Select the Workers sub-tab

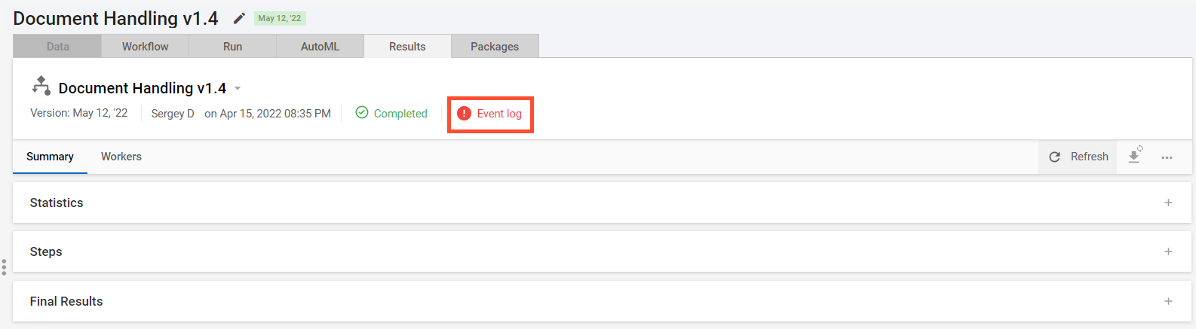121,157
